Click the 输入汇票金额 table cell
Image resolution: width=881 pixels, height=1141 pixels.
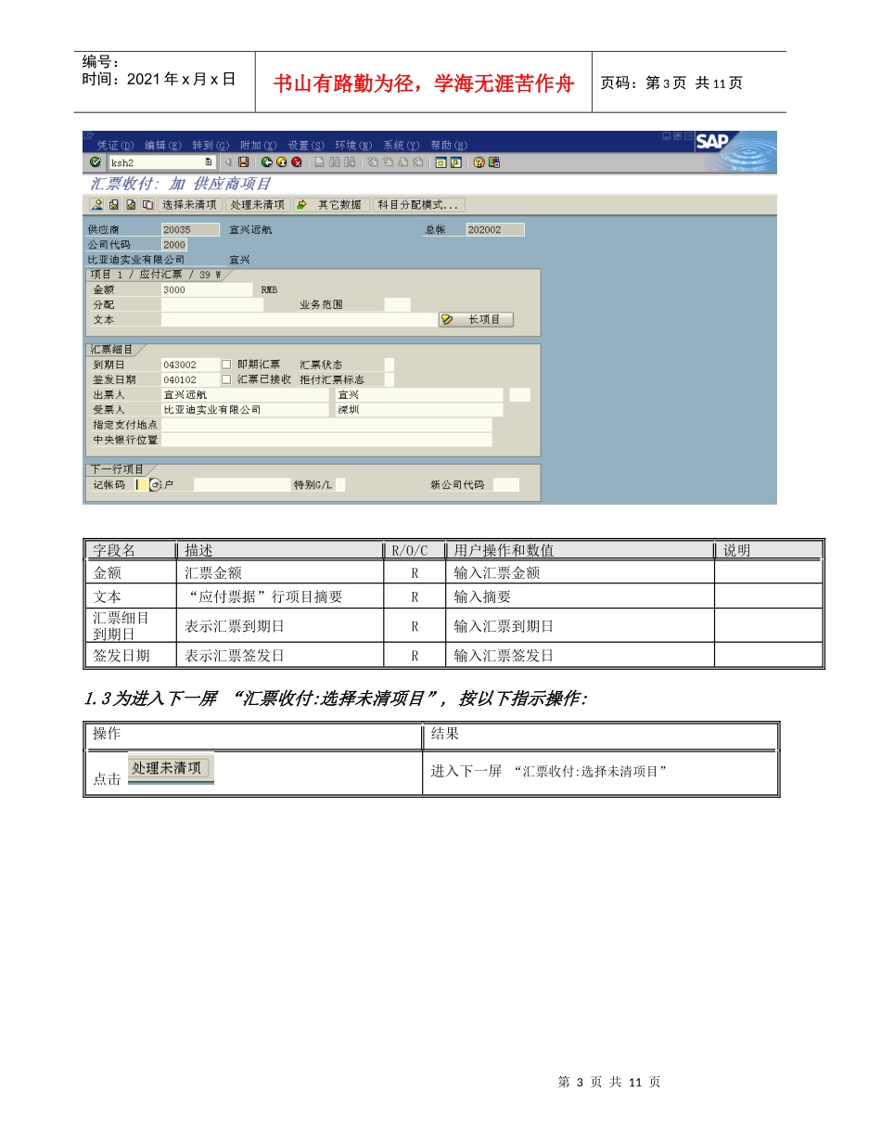(580, 572)
